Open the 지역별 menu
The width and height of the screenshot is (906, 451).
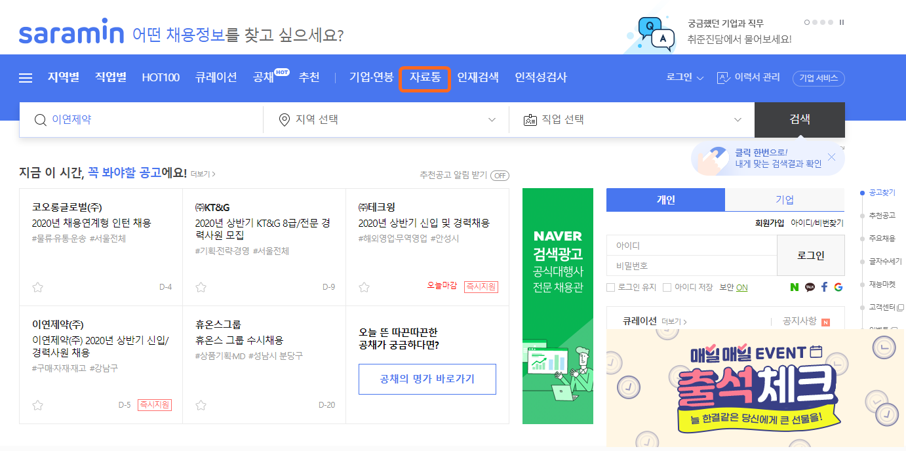click(x=64, y=77)
